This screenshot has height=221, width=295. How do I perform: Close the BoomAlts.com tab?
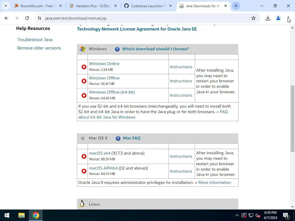(x=60, y=6)
